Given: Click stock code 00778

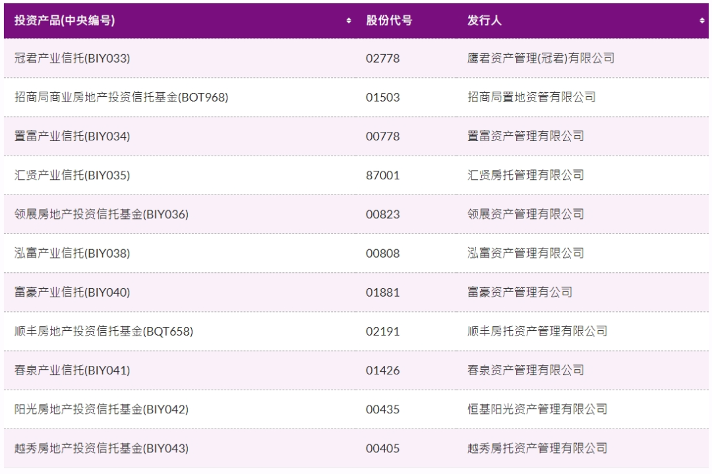Looking at the screenshot, I should coord(383,136).
